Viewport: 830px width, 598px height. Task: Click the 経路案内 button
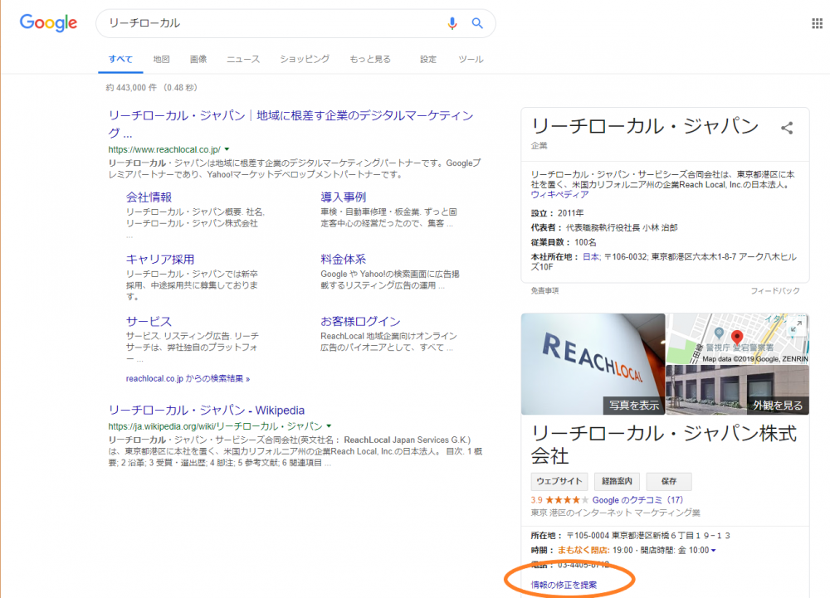point(618,481)
